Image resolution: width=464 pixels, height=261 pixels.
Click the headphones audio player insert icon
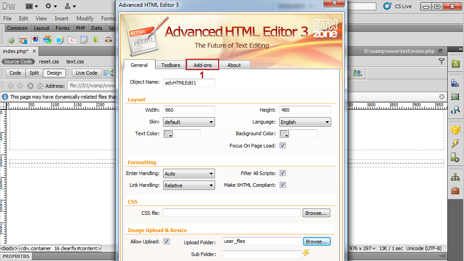[108, 40]
